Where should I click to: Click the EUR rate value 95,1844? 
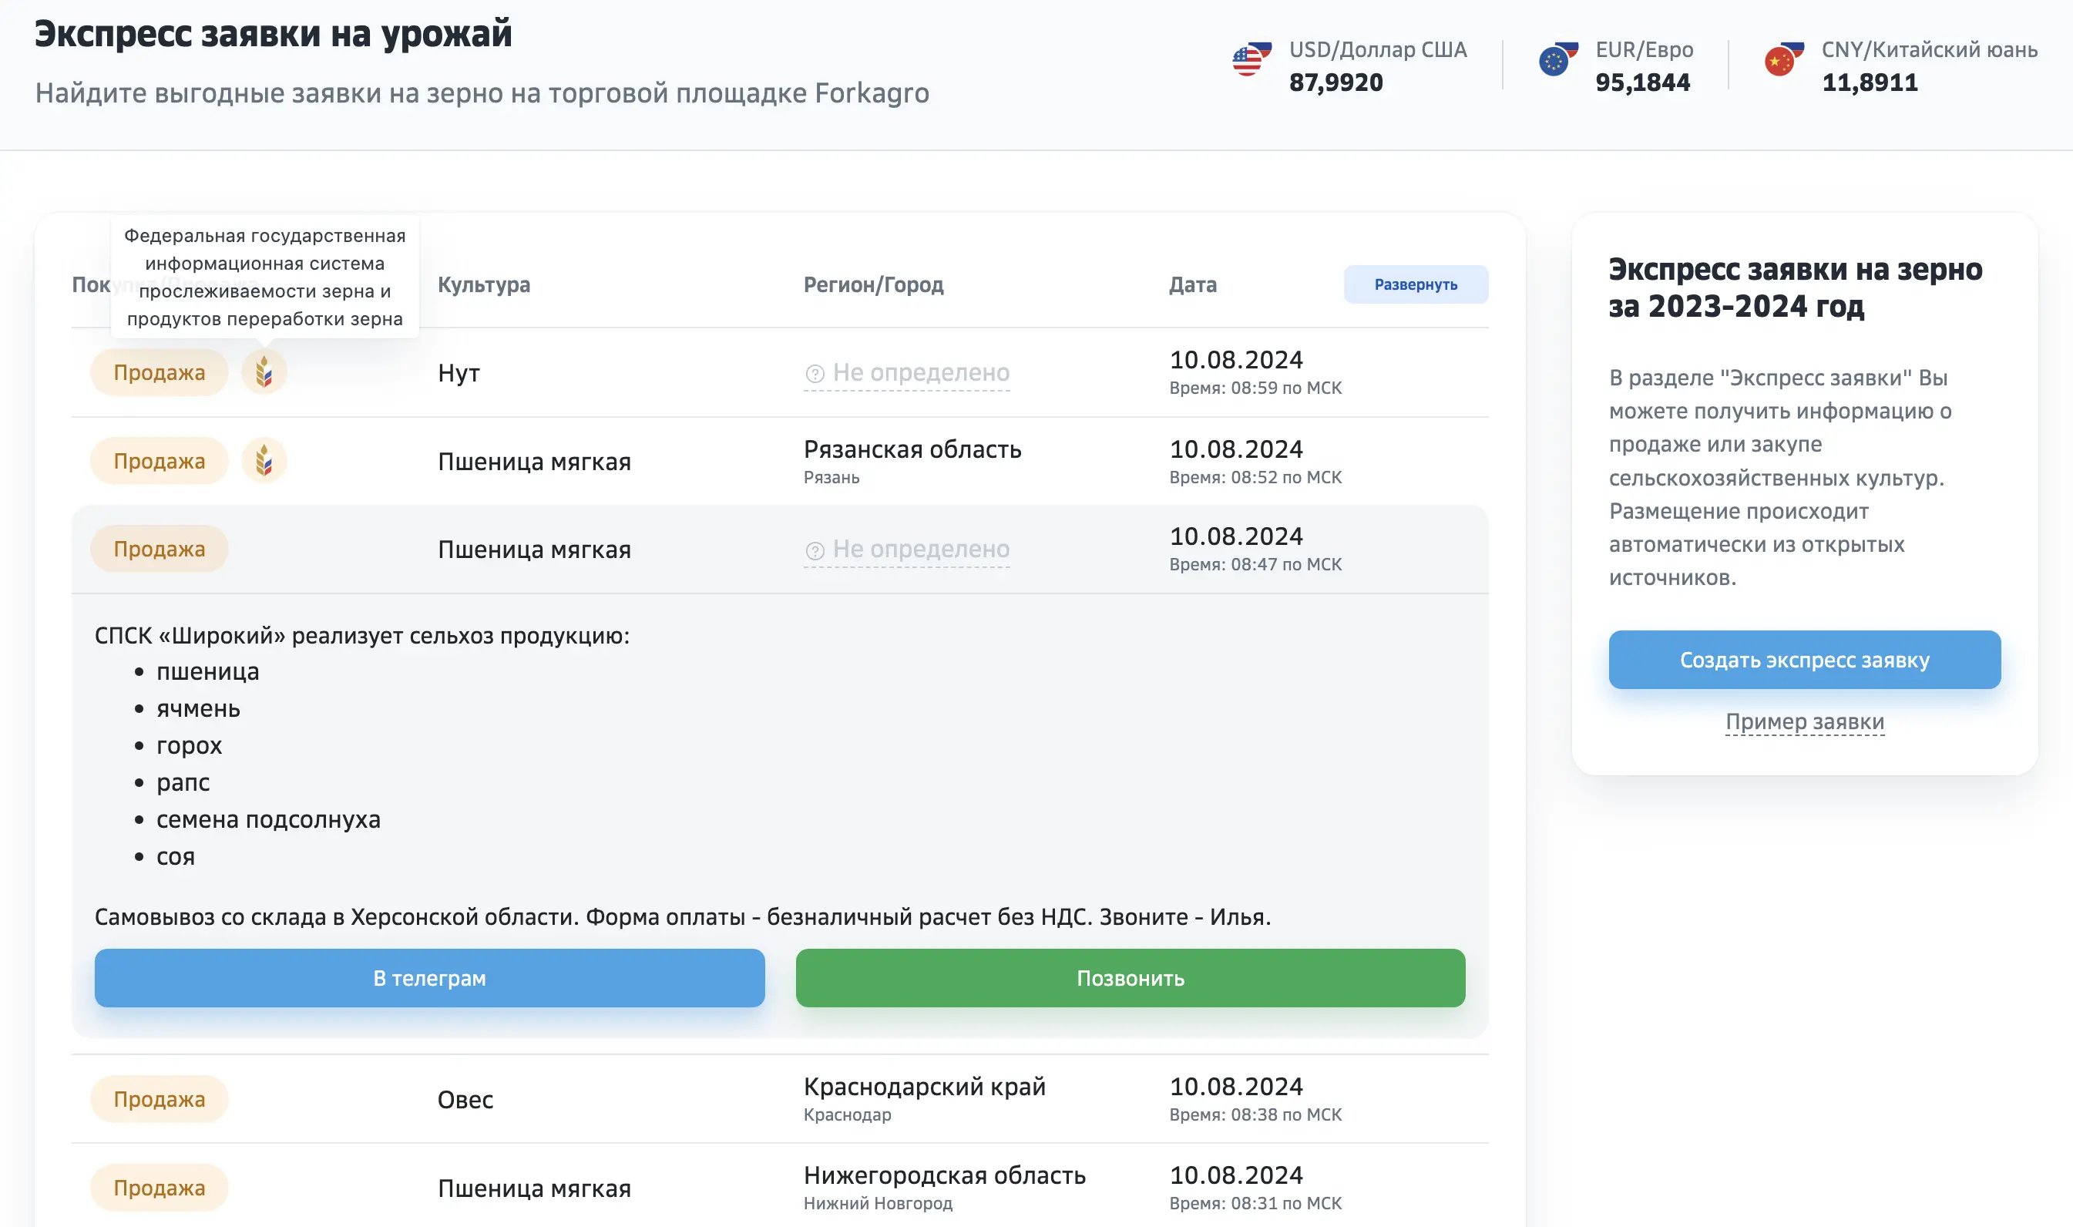point(1642,82)
